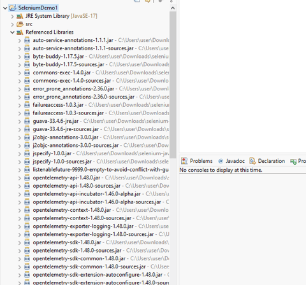Click jar icon of opentelemetry-api-incubator-1.46.0-alpha.jar
Viewport: 306px width, 285px height.
pyautogui.click(x=27, y=194)
